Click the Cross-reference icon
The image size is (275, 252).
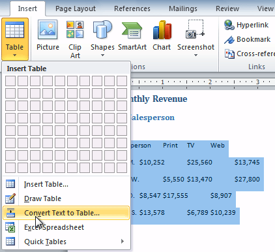pos(229,54)
